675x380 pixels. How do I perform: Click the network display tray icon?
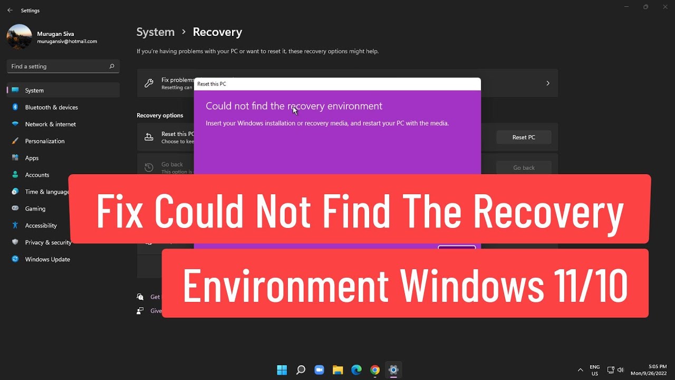pos(611,370)
